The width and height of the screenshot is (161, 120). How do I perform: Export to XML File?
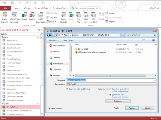86,18
